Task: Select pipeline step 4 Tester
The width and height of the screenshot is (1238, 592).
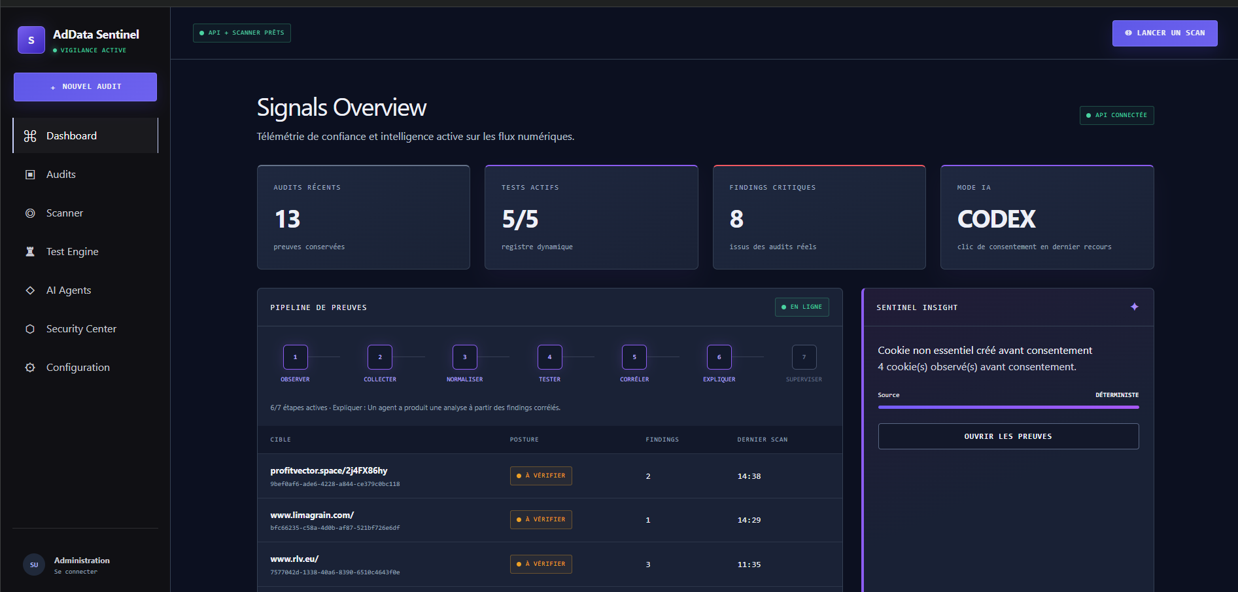Action: pyautogui.click(x=549, y=357)
